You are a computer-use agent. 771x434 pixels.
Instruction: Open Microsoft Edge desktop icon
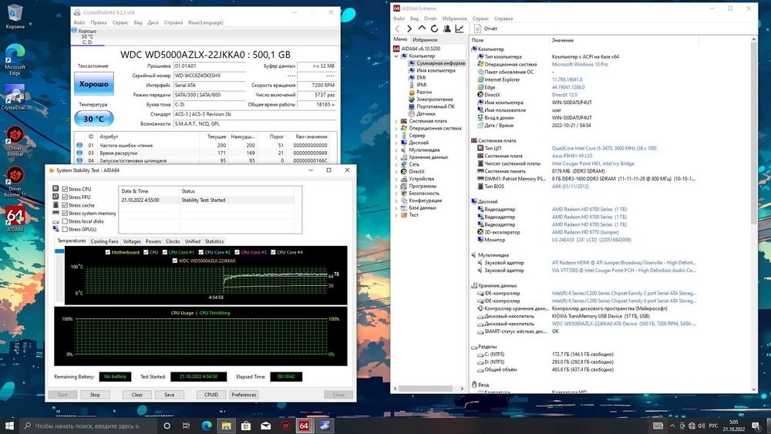tap(15, 59)
